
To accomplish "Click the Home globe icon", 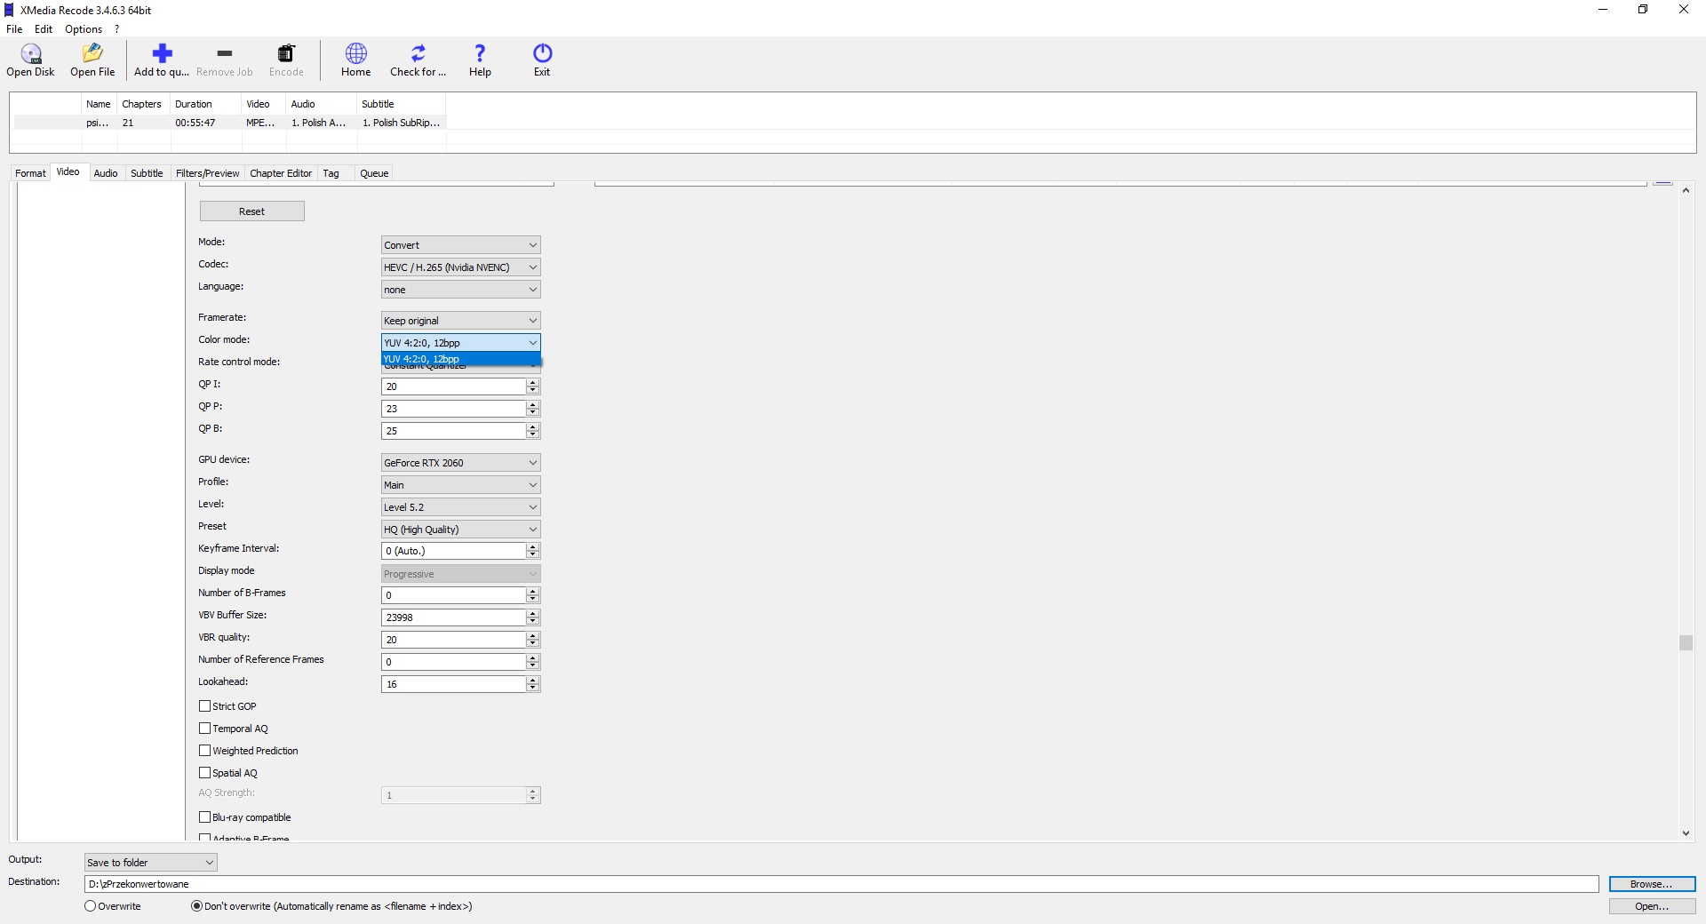I will [x=355, y=54].
